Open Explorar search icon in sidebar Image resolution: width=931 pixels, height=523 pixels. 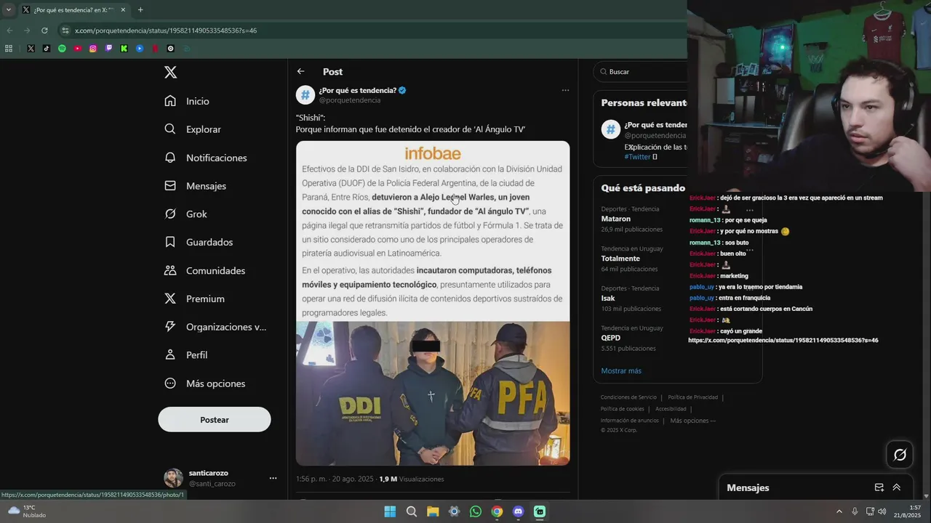click(170, 129)
